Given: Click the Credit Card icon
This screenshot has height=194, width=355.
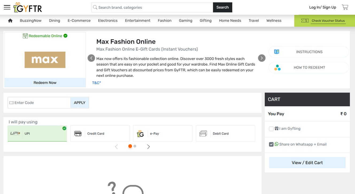Looking at the screenshot, I should click(x=78, y=133).
